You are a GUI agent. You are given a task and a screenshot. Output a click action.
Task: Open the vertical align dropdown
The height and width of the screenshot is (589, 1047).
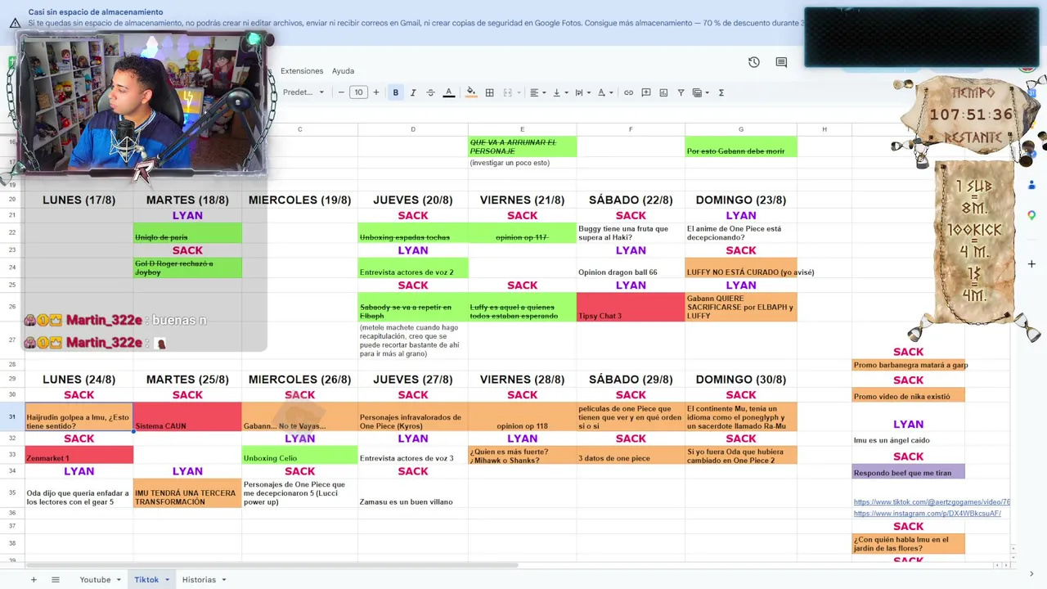559,92
